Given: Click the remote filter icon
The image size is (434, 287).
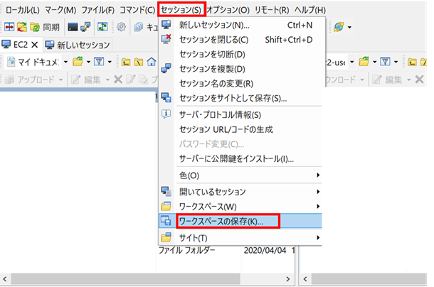Looking at the screenshot, I should pos(386,62).
